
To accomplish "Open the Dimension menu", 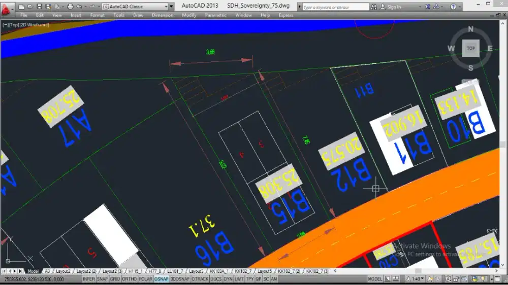I will pyautogui.click(x=163, y=15).
